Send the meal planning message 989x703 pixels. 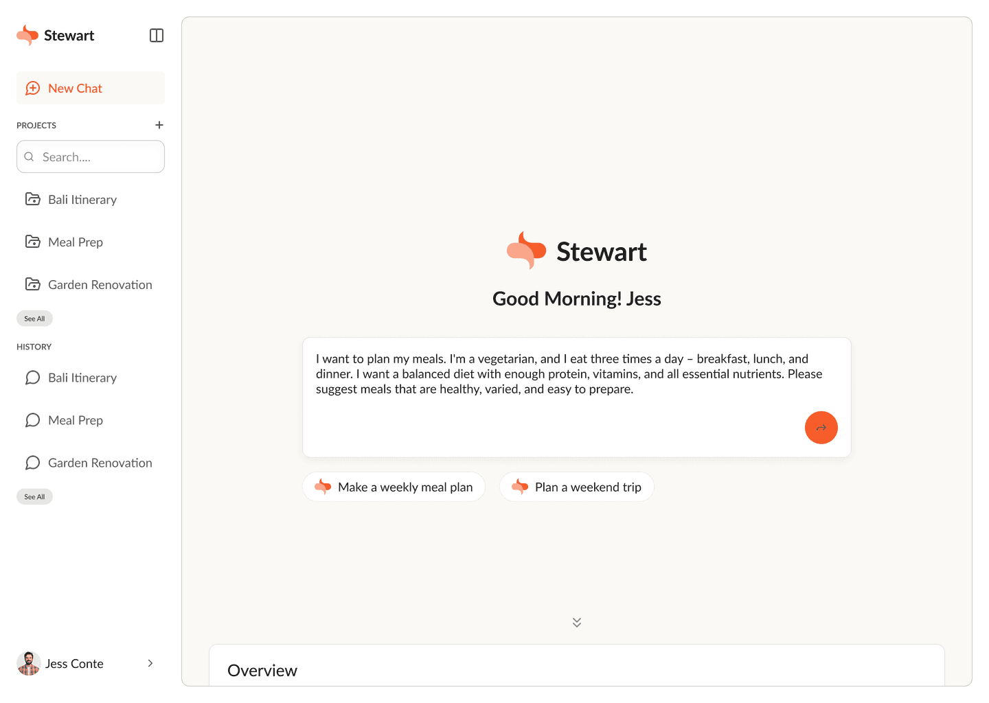(x=821, y=428)
